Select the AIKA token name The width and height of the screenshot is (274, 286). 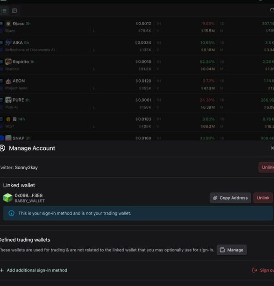pyautogui.click(x=17, y=43)
